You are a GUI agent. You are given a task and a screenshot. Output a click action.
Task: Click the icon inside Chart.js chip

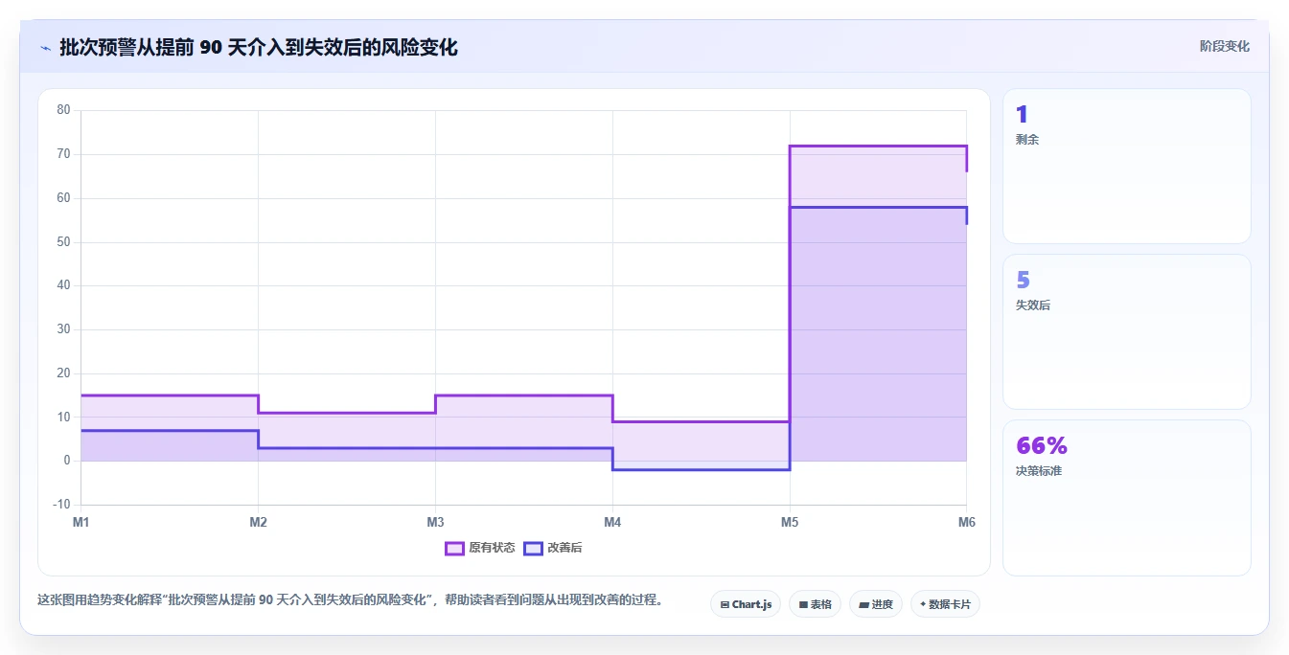(x=725, y=604)
